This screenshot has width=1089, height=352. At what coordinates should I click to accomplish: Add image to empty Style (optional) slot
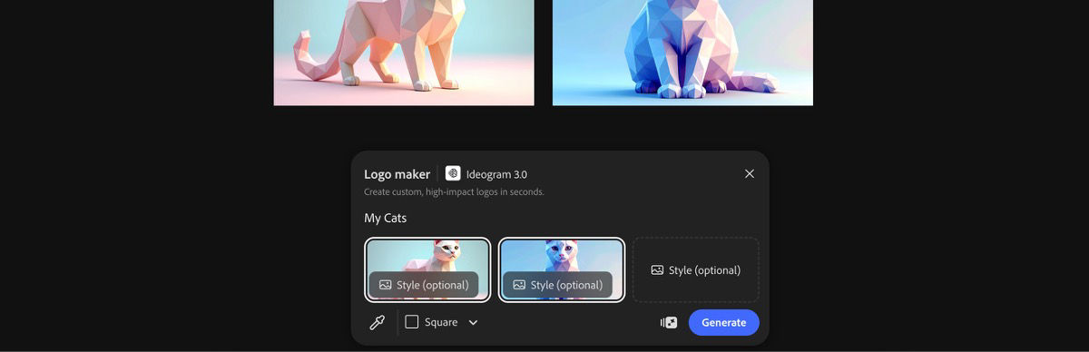(696, 269)
